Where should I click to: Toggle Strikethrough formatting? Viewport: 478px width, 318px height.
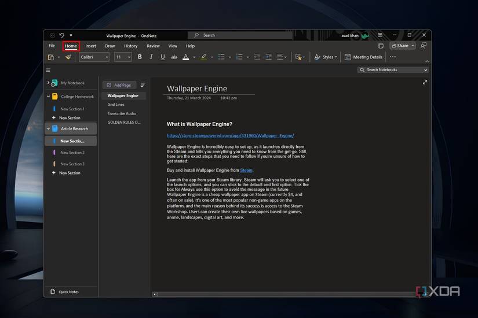174,57
